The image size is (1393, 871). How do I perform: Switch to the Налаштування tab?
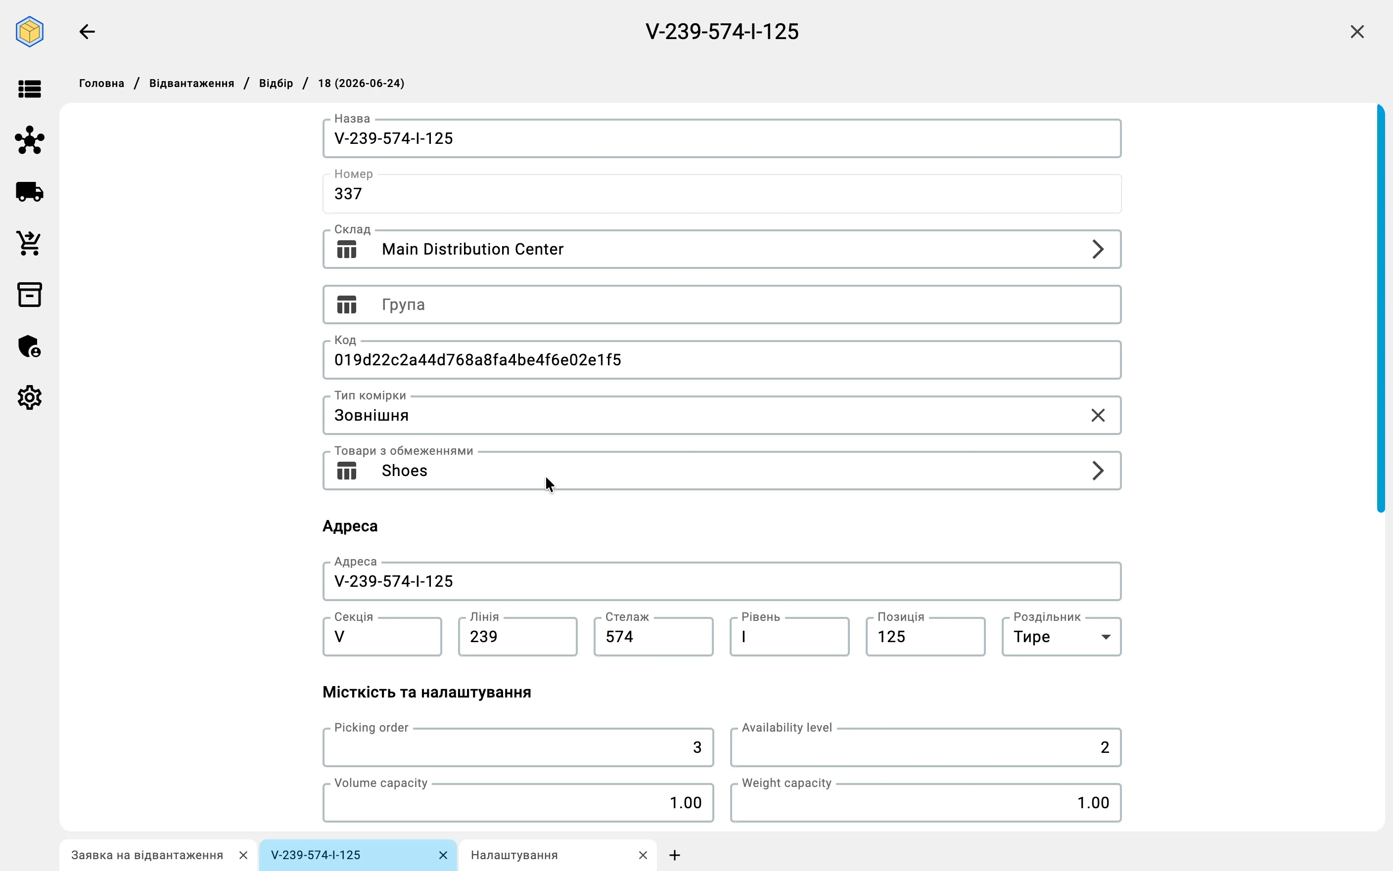pos(514,855)
